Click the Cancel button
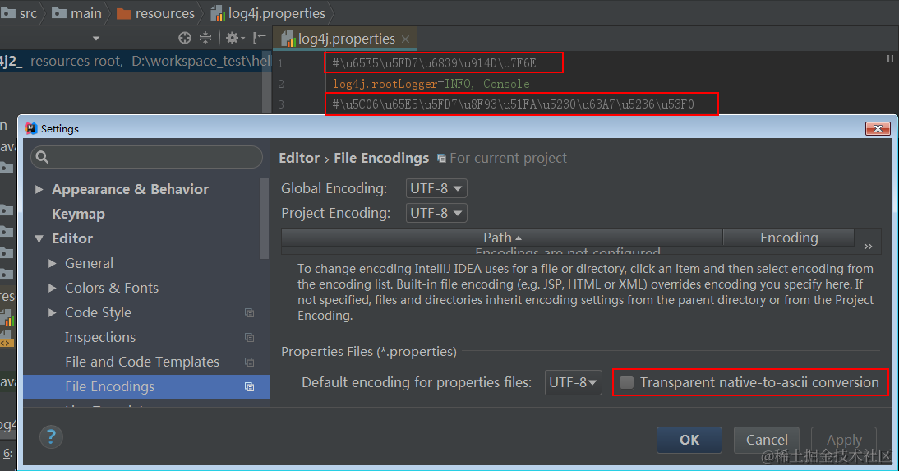 pyautogui.click(x=767, y=440)
